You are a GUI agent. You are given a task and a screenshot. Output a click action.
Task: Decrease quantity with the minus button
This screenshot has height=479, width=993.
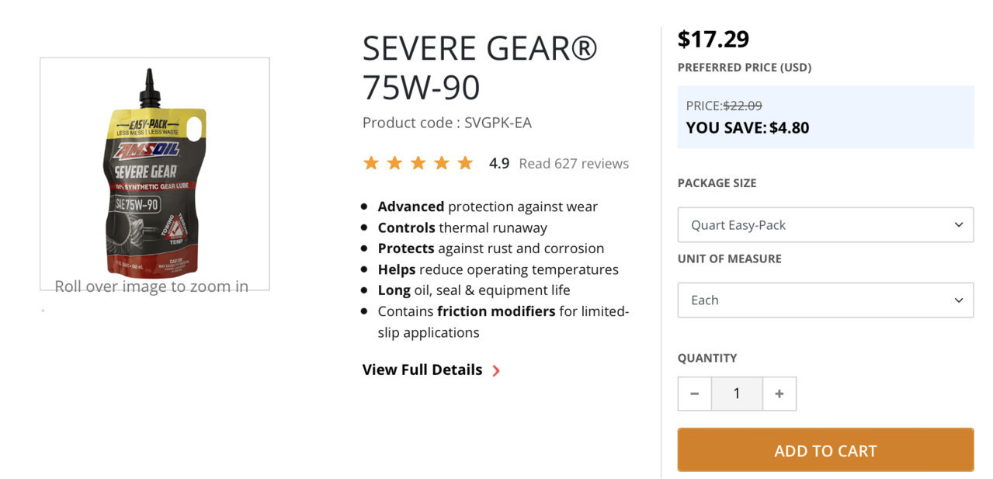(695, 394)
